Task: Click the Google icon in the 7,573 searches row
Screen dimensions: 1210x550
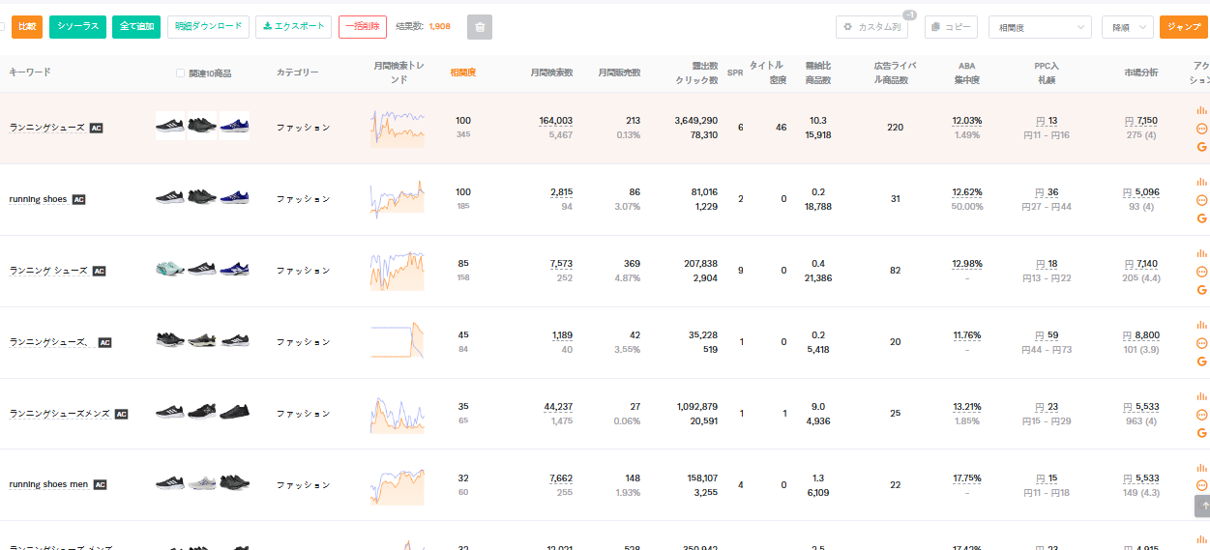Action: point(1202,290)
